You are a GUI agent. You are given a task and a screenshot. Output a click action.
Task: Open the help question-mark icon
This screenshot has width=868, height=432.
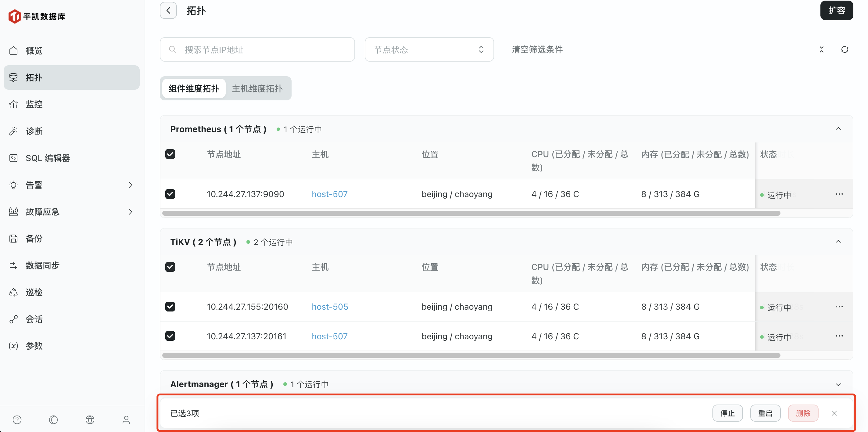17,419
